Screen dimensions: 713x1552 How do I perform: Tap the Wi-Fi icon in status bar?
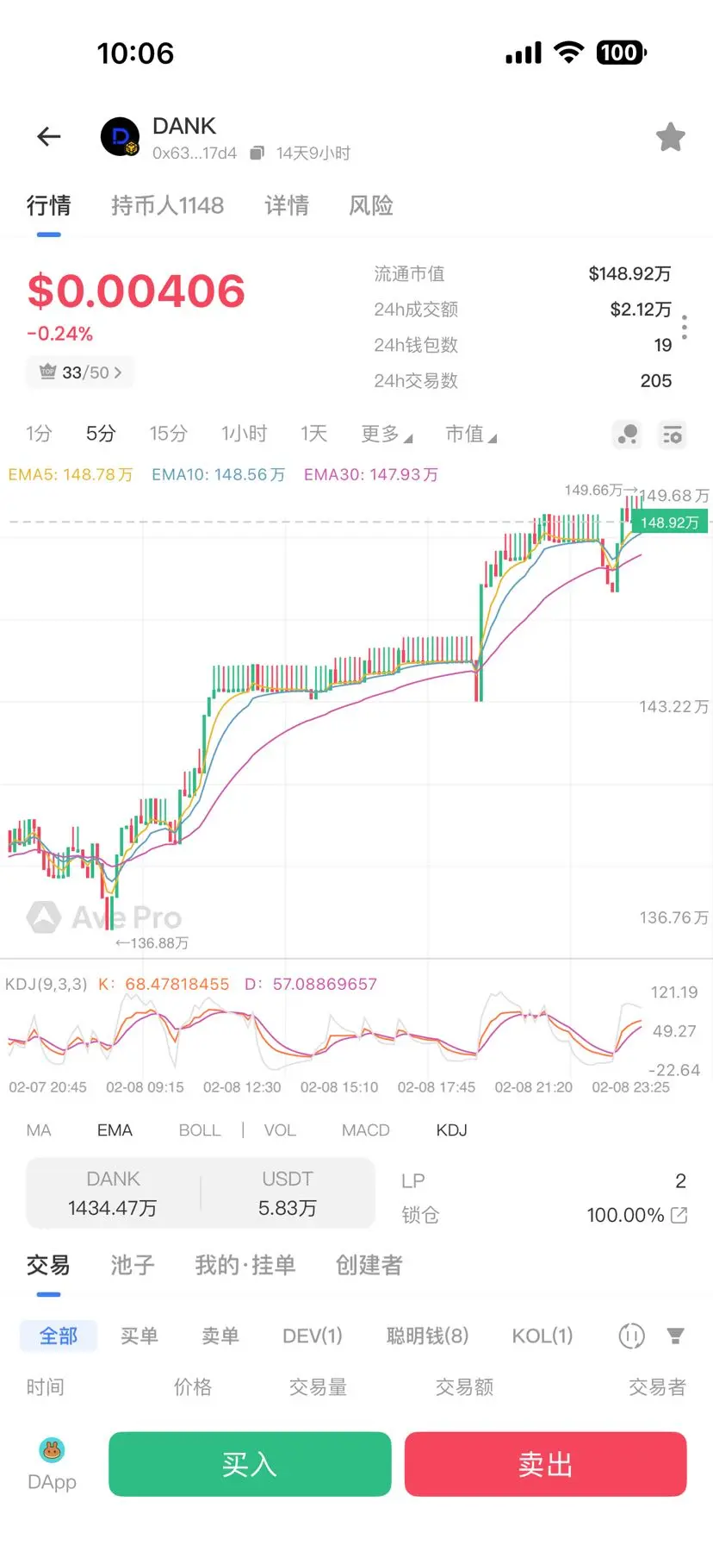tap(568, 52)
